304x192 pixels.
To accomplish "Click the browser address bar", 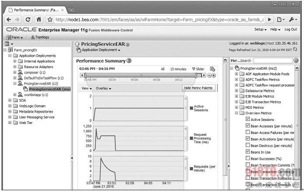I will click(160, 20).
